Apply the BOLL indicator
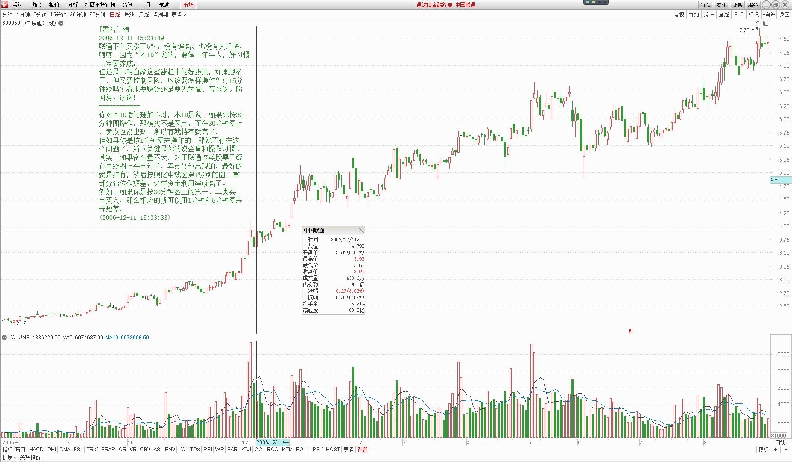792x462 pixels. tap(302, 450)
